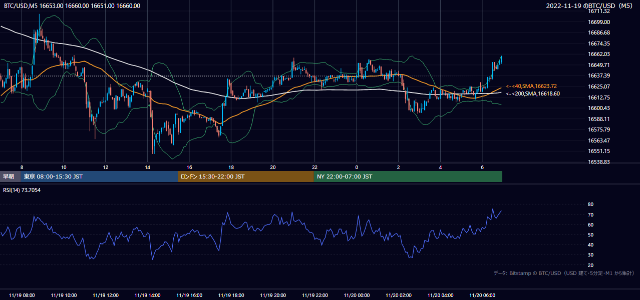Screen dimensions: 640x300
Task: Click price axis value 16637.39
Action: pyautogui.click(x=599, y=75)
